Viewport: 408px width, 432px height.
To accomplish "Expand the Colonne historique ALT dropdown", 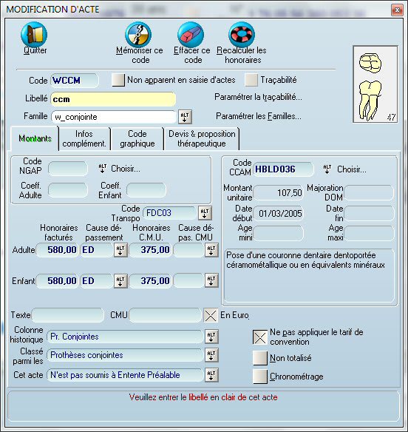I will 211,337.
